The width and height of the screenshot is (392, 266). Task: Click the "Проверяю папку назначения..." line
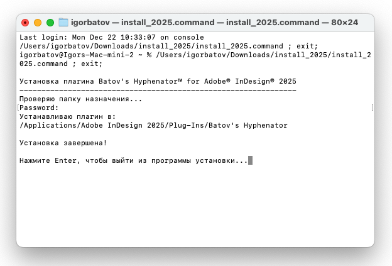(x=81, y=99)
